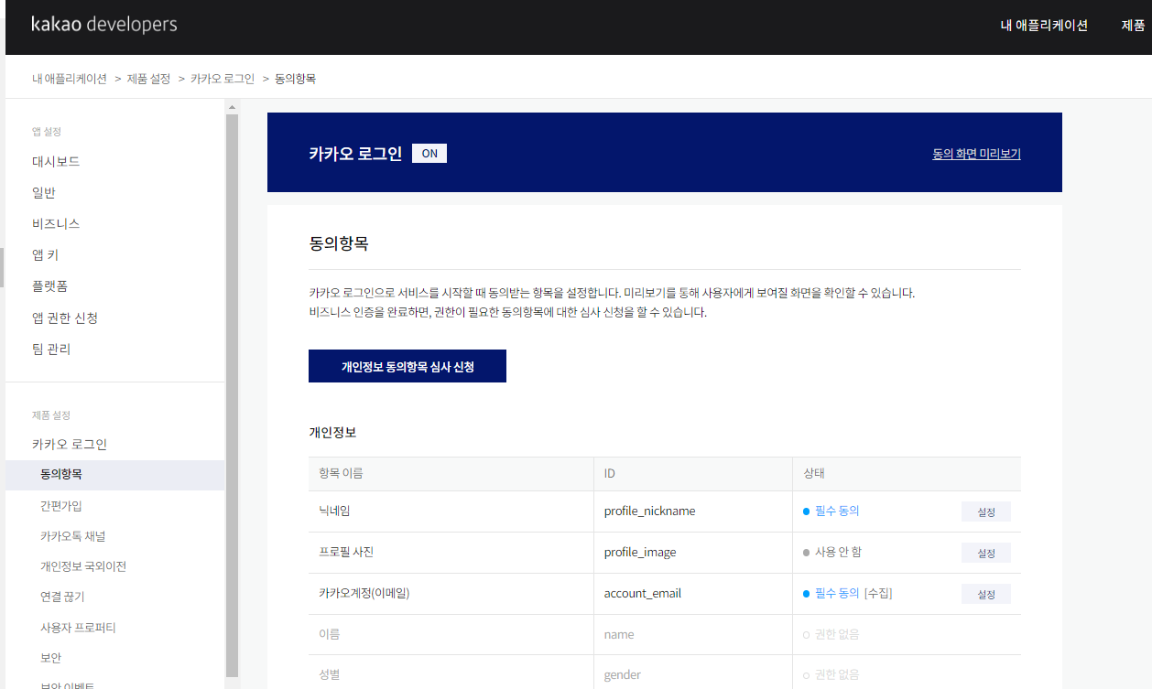
Task: Open 대시보드 in the sidebar
Action: [56, 161]
